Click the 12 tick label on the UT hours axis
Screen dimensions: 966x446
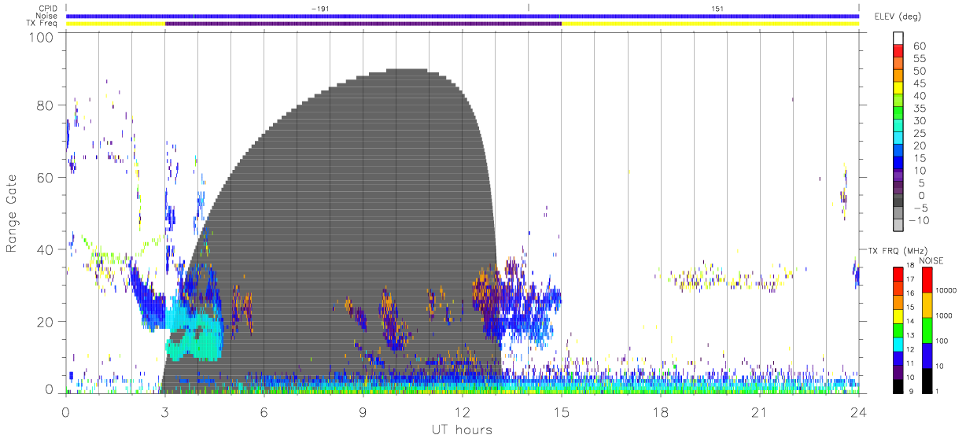coord(463,412)
